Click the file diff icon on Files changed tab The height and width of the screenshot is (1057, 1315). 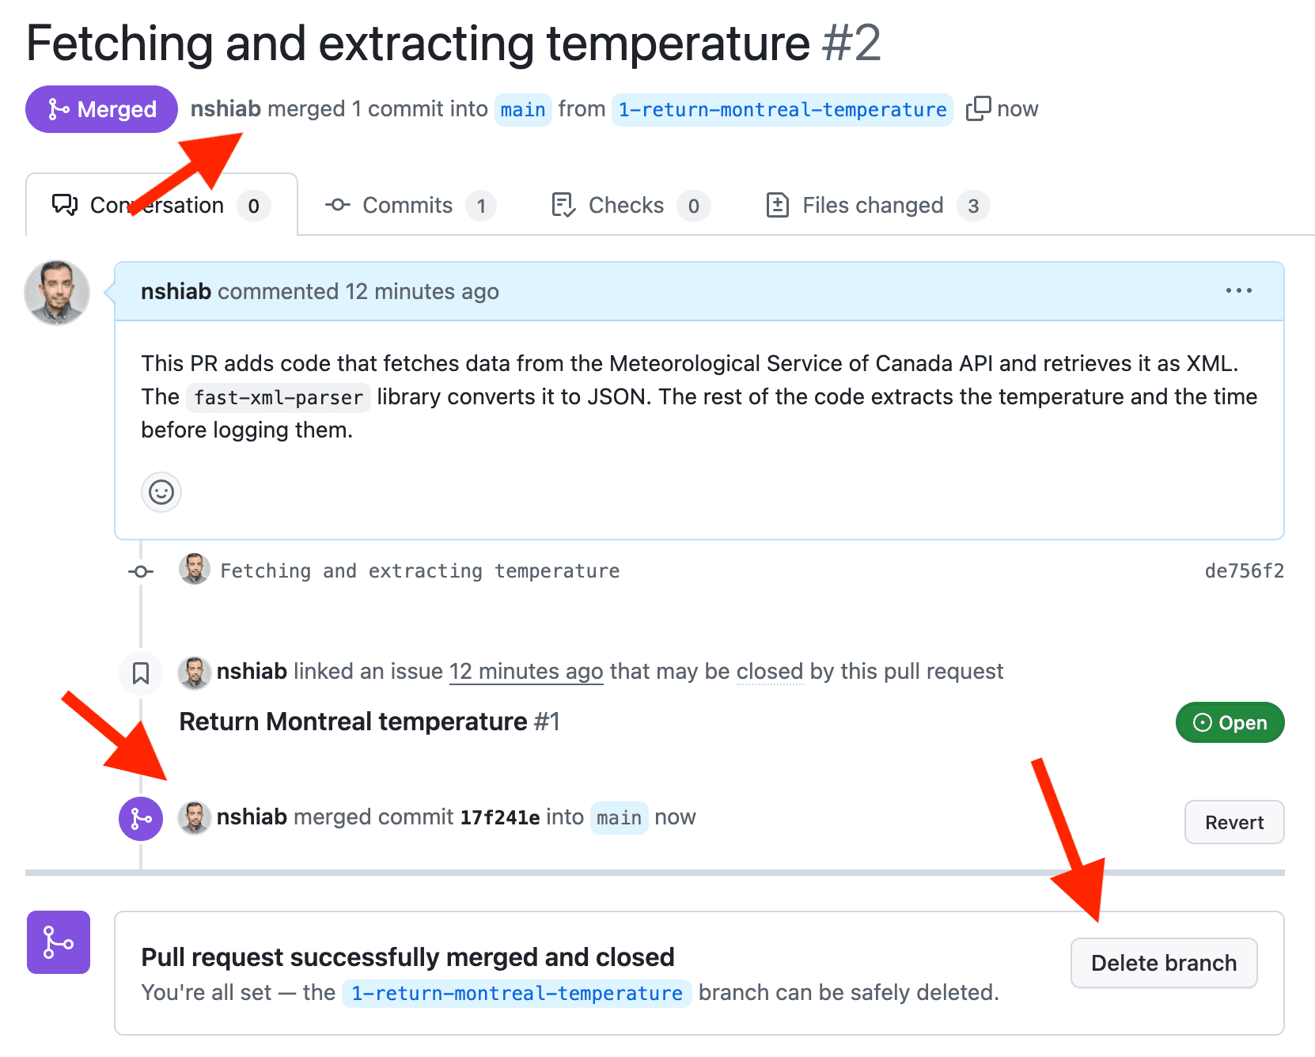[x=778, y=205]
